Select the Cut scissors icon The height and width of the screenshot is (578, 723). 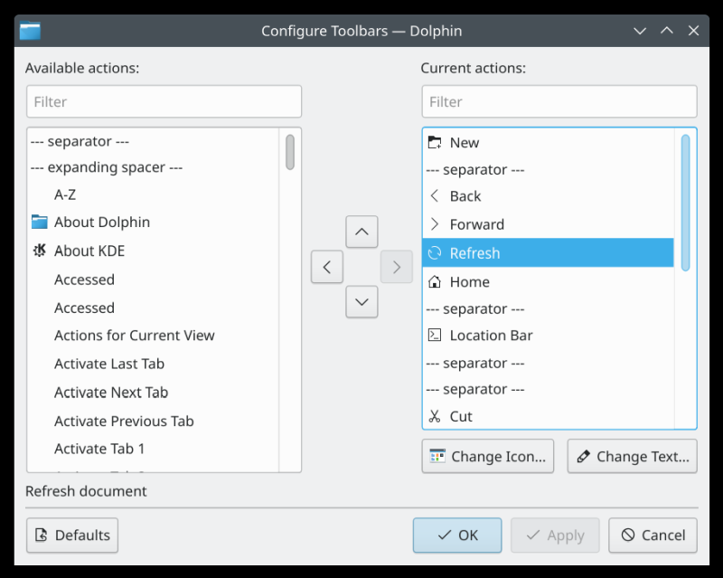pos(436,416)
